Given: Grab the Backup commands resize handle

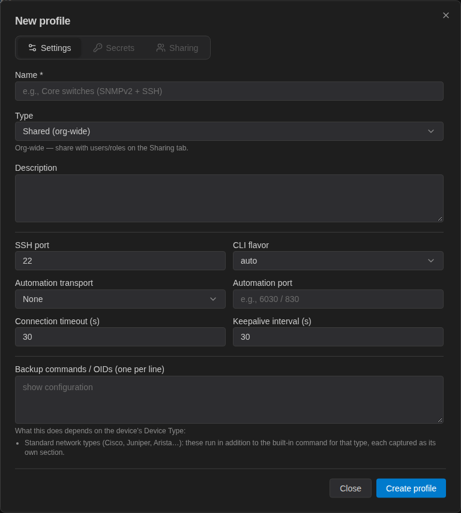Looking at the screenshot, I should (440, 420).
